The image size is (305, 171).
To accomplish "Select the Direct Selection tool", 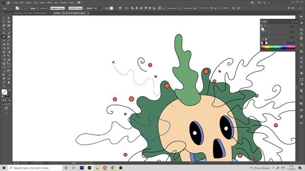I will (9, 18).
